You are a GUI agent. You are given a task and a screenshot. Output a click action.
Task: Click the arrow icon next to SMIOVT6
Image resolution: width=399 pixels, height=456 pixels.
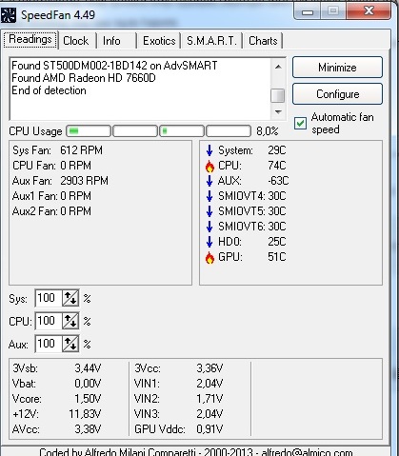click(x=209, y=227)
